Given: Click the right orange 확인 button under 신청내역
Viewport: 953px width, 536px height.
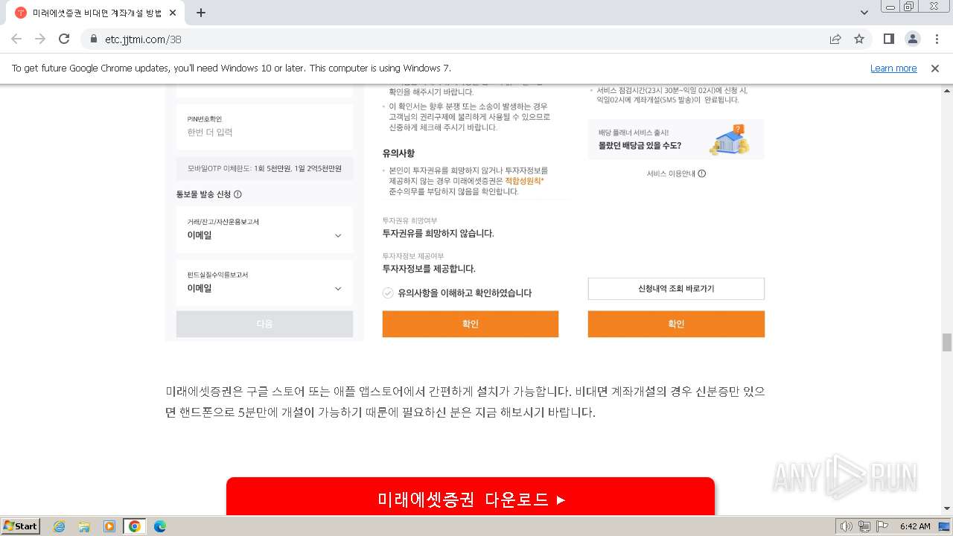Looking at the screenshot, I should (676, 324).
